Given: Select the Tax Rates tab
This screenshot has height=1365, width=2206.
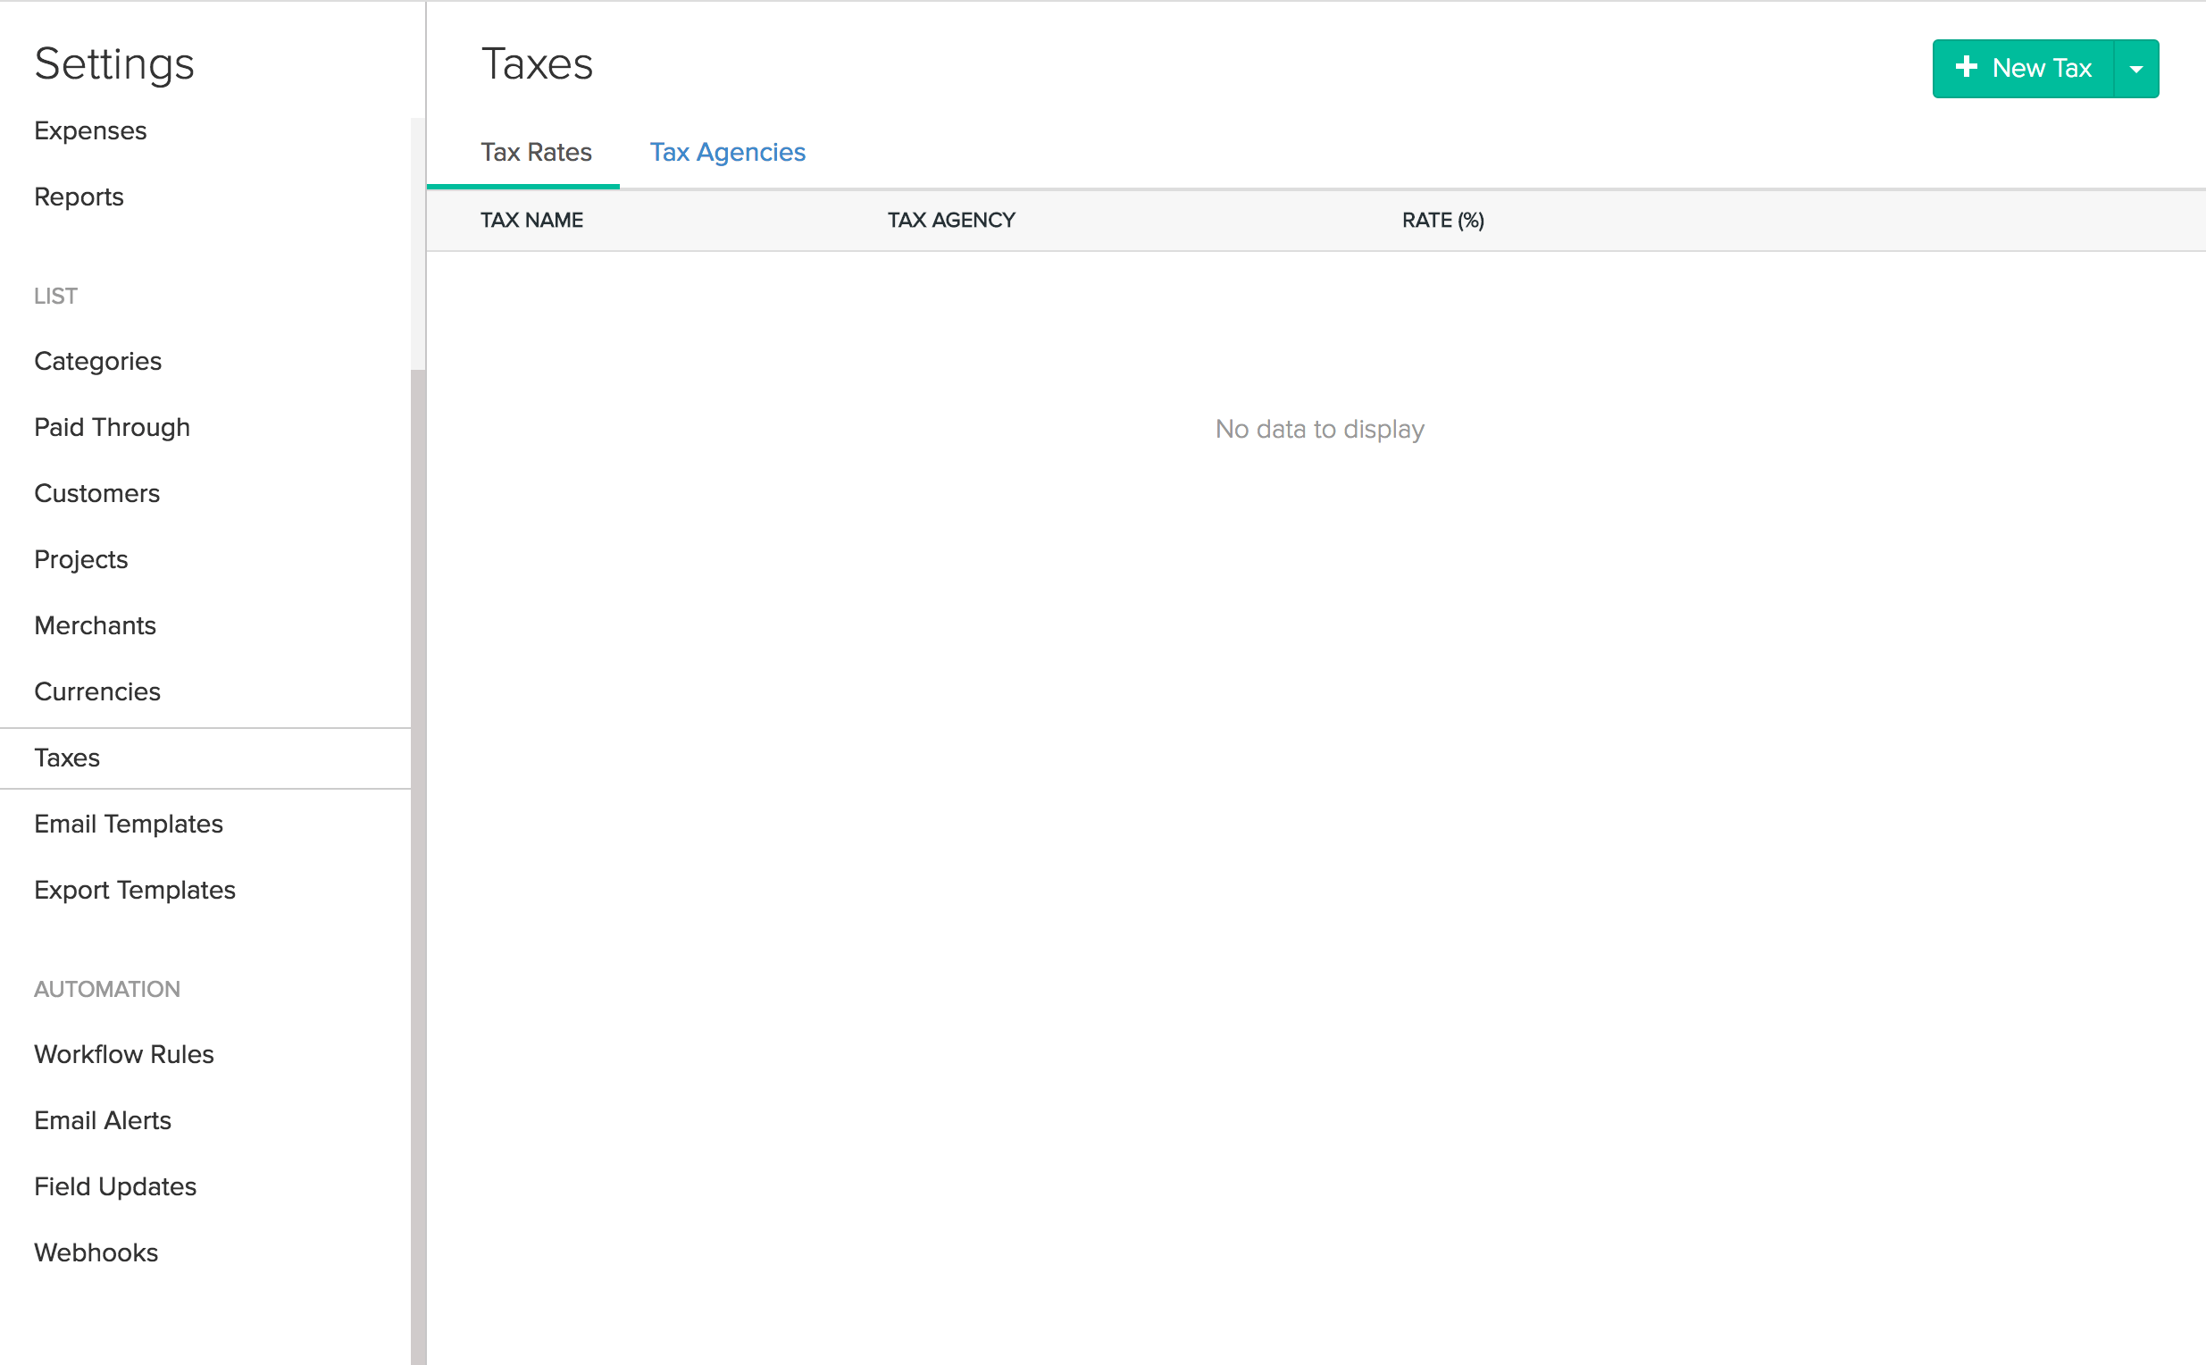Looking at the screenshot, I should point(536,152).
